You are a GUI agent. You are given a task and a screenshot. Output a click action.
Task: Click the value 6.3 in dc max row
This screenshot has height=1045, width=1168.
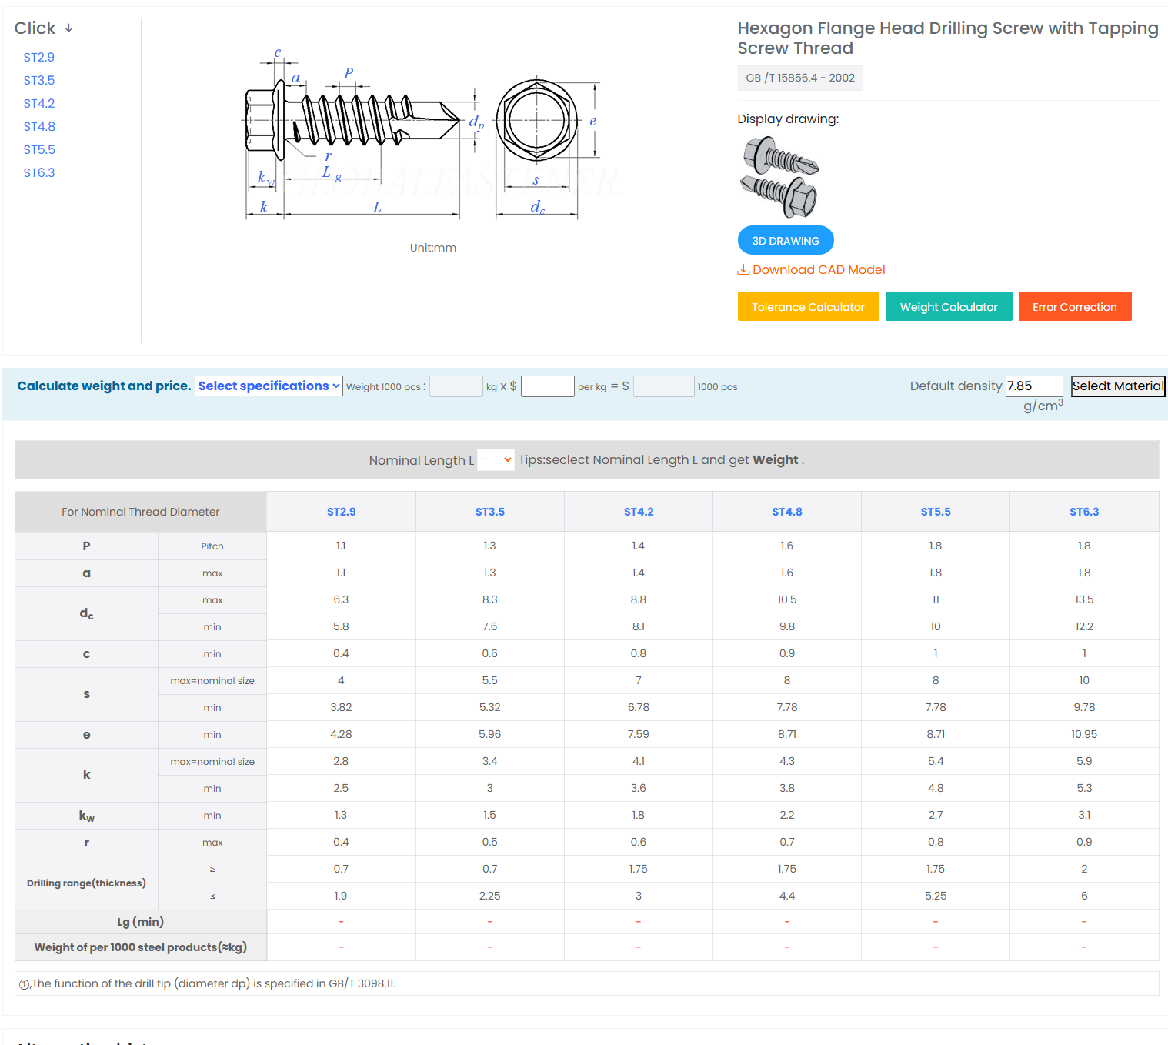tap(341, 599)
